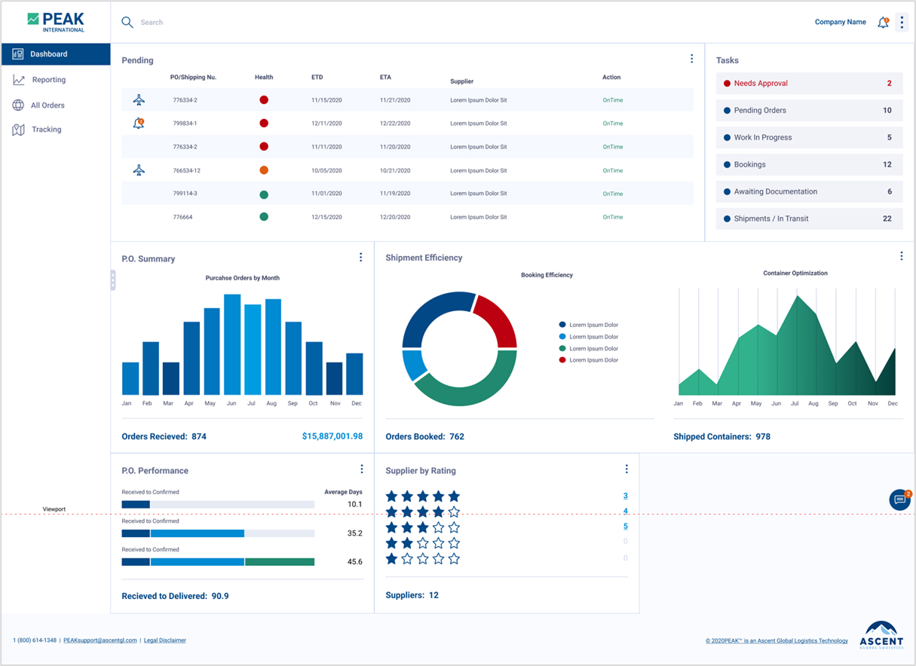The width and height of the screenshot is (916, 666).
Task: Open the Supplier by Rating options menu
Action: 626,469
